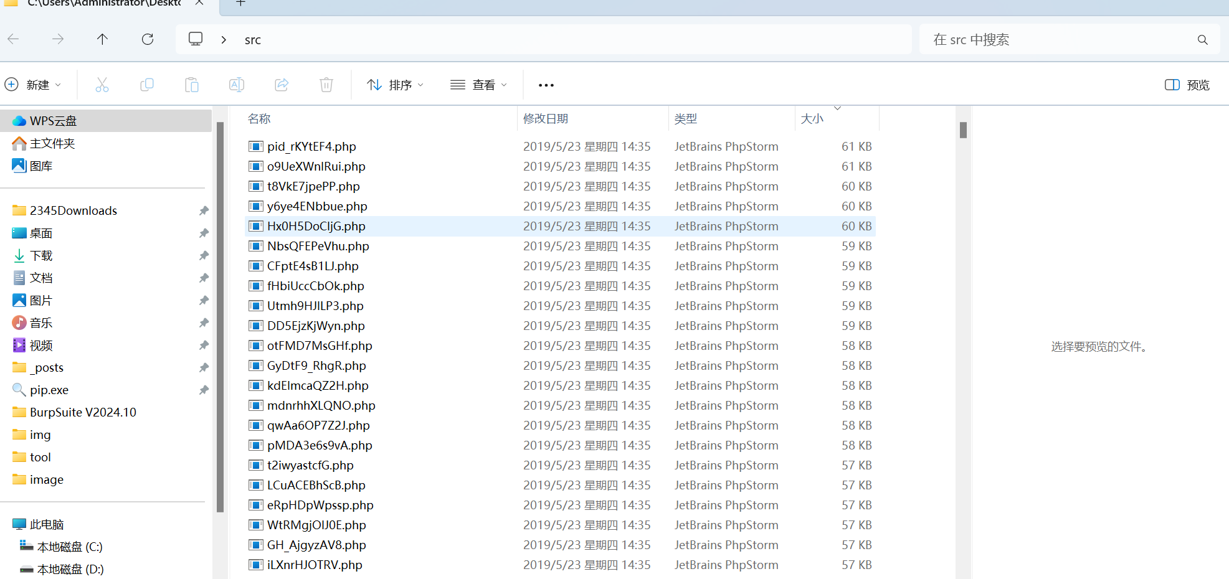Select BurpSuite V2024.10 folder in sidebar
This screenshot has height=579, width=1229.
(x=83, y=412)
